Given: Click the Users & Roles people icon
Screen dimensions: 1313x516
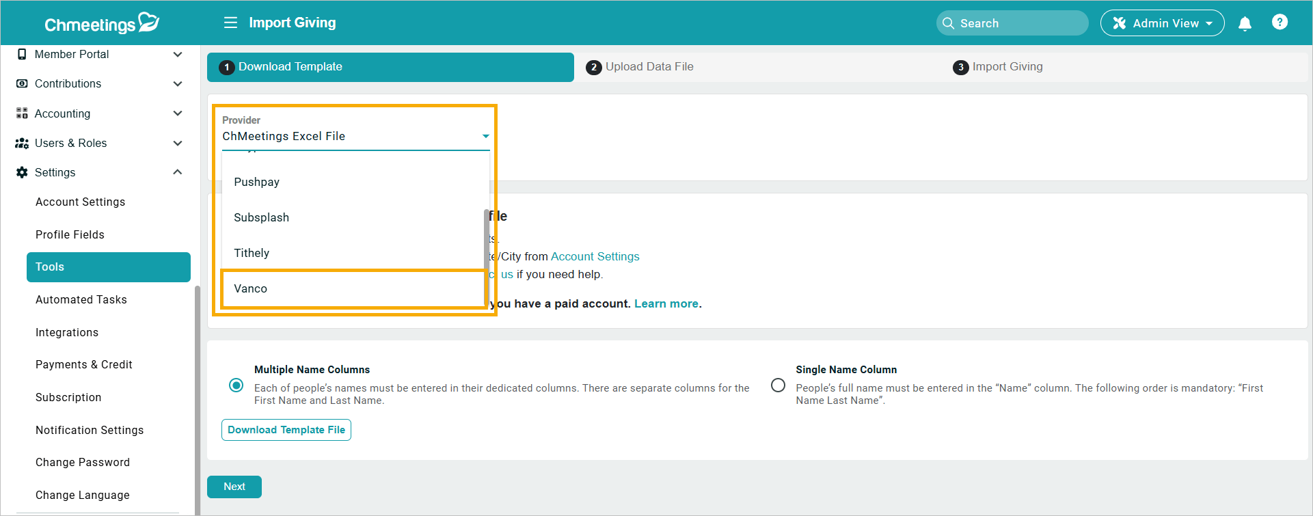Looking at the screenshot, I should click(22, 143).
